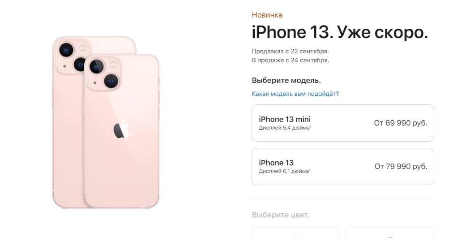Choose the right color option card below "Выберите цвет"
This screenshot has width=449, height=238.
pos(390,233)
